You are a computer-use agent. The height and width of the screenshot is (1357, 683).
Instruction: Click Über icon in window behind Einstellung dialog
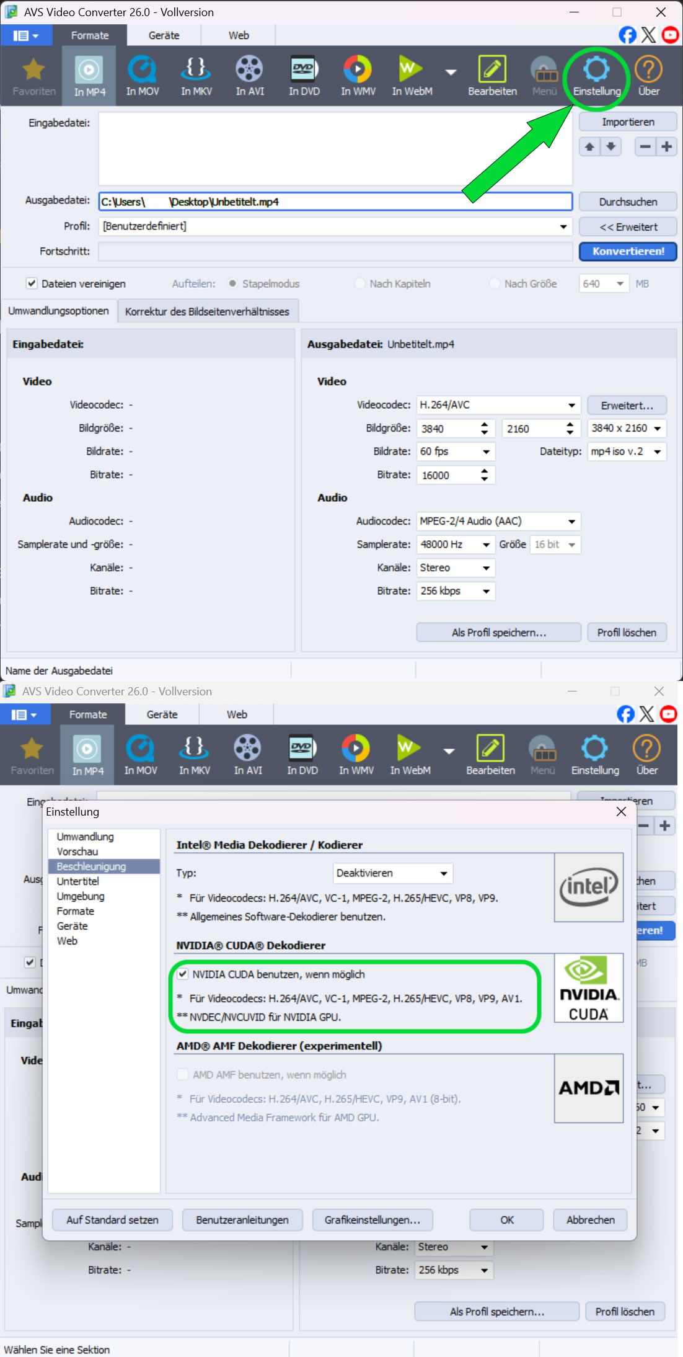click(647, 755)
